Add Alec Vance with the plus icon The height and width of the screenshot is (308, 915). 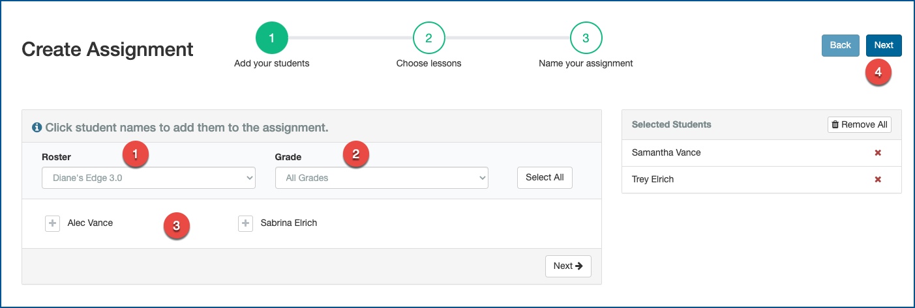pyautogui.click(x=52, y=223)
